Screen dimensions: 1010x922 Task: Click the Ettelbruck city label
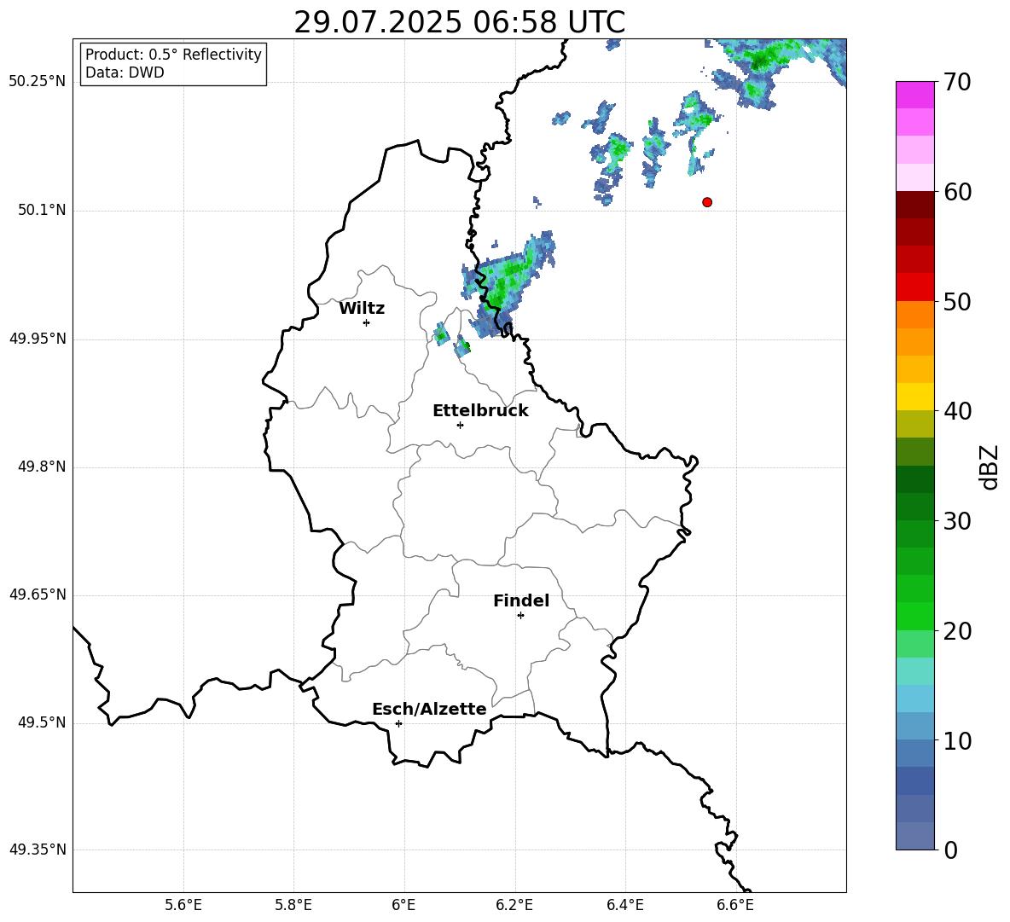click(x=480, y=411)
